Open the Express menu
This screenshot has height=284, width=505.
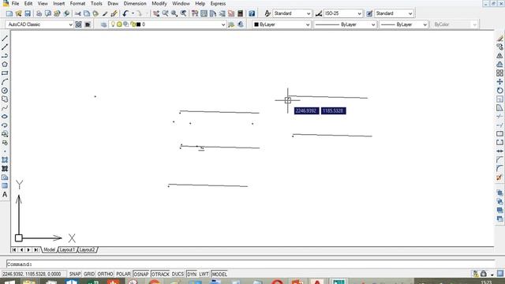point(218,3)
